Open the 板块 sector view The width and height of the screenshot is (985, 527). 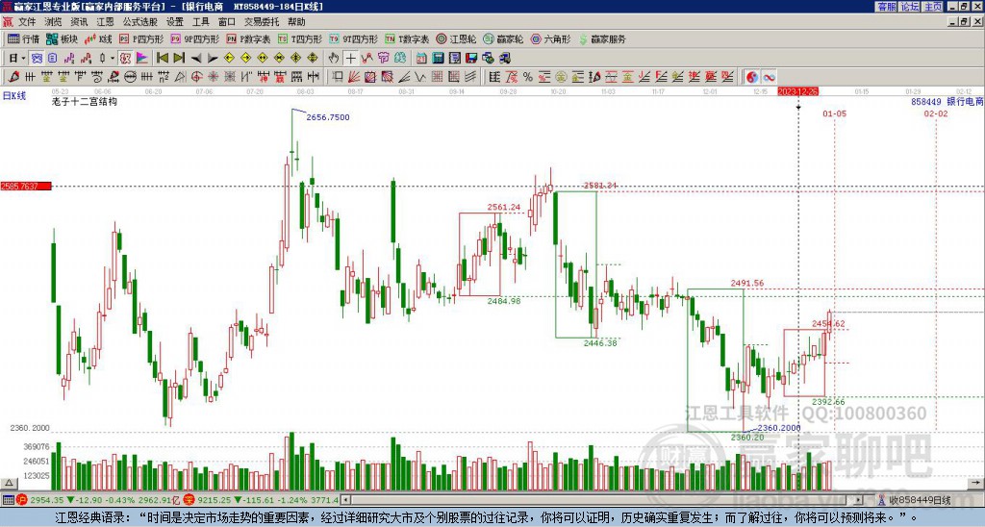(62, 38)
